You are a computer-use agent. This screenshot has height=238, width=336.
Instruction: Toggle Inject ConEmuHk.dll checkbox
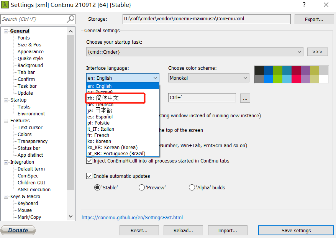pos(89,161)
